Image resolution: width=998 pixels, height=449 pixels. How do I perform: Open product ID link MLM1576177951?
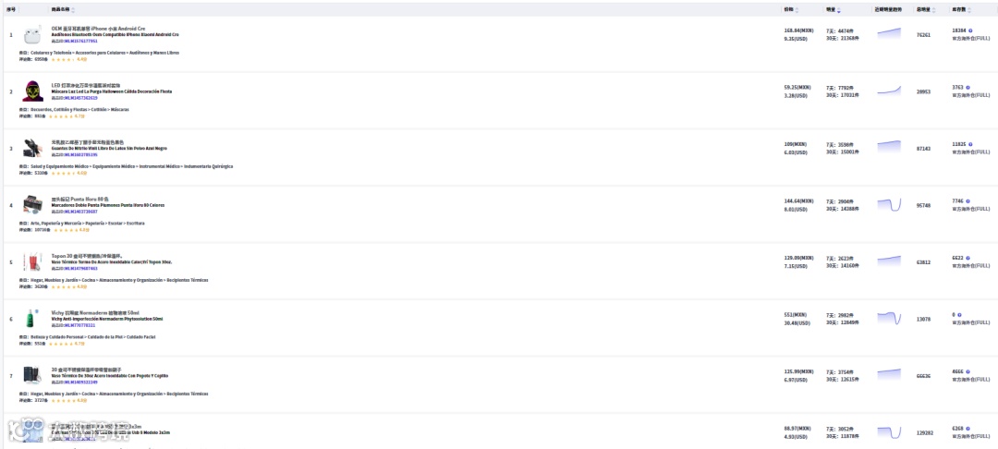tap(80, 41)
